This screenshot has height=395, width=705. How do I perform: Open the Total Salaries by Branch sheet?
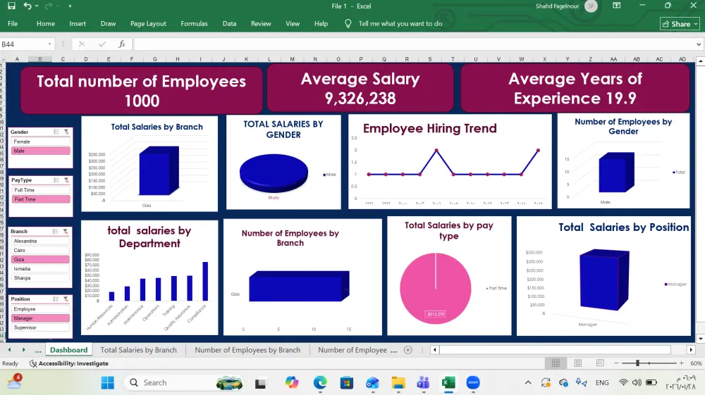click(x=138, y=350)
